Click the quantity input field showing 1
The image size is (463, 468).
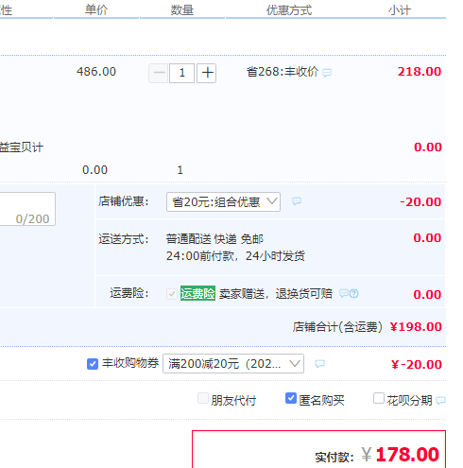pos(182,73)
